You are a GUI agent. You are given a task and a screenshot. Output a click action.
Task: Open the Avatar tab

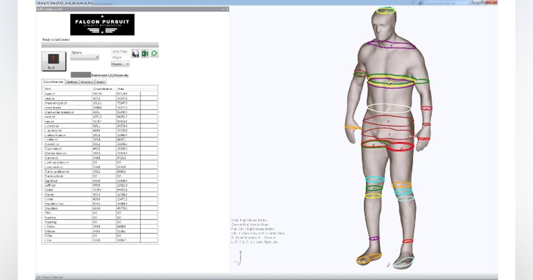[101, 82]
